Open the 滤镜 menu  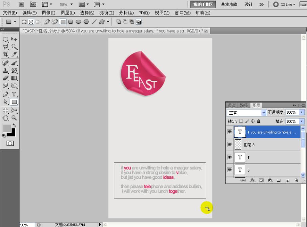point(106,13)
